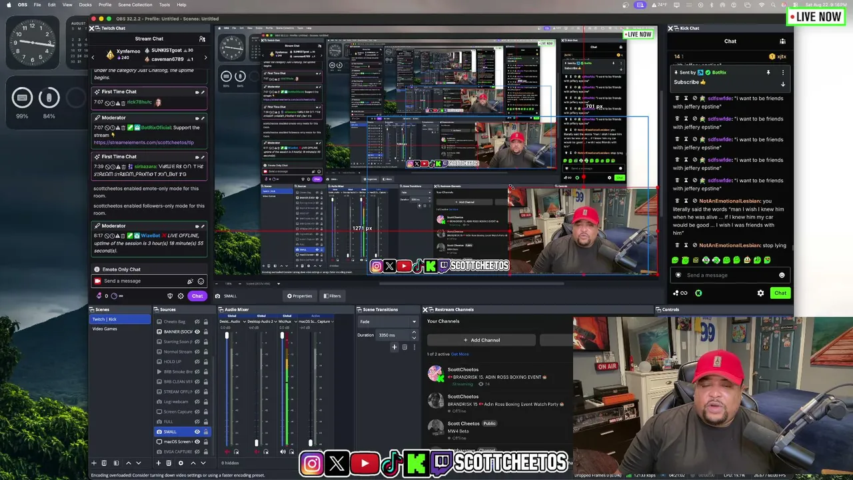Send message with Twitch Chat button
This screenshot has height=480, width=853.
[197, 296]
